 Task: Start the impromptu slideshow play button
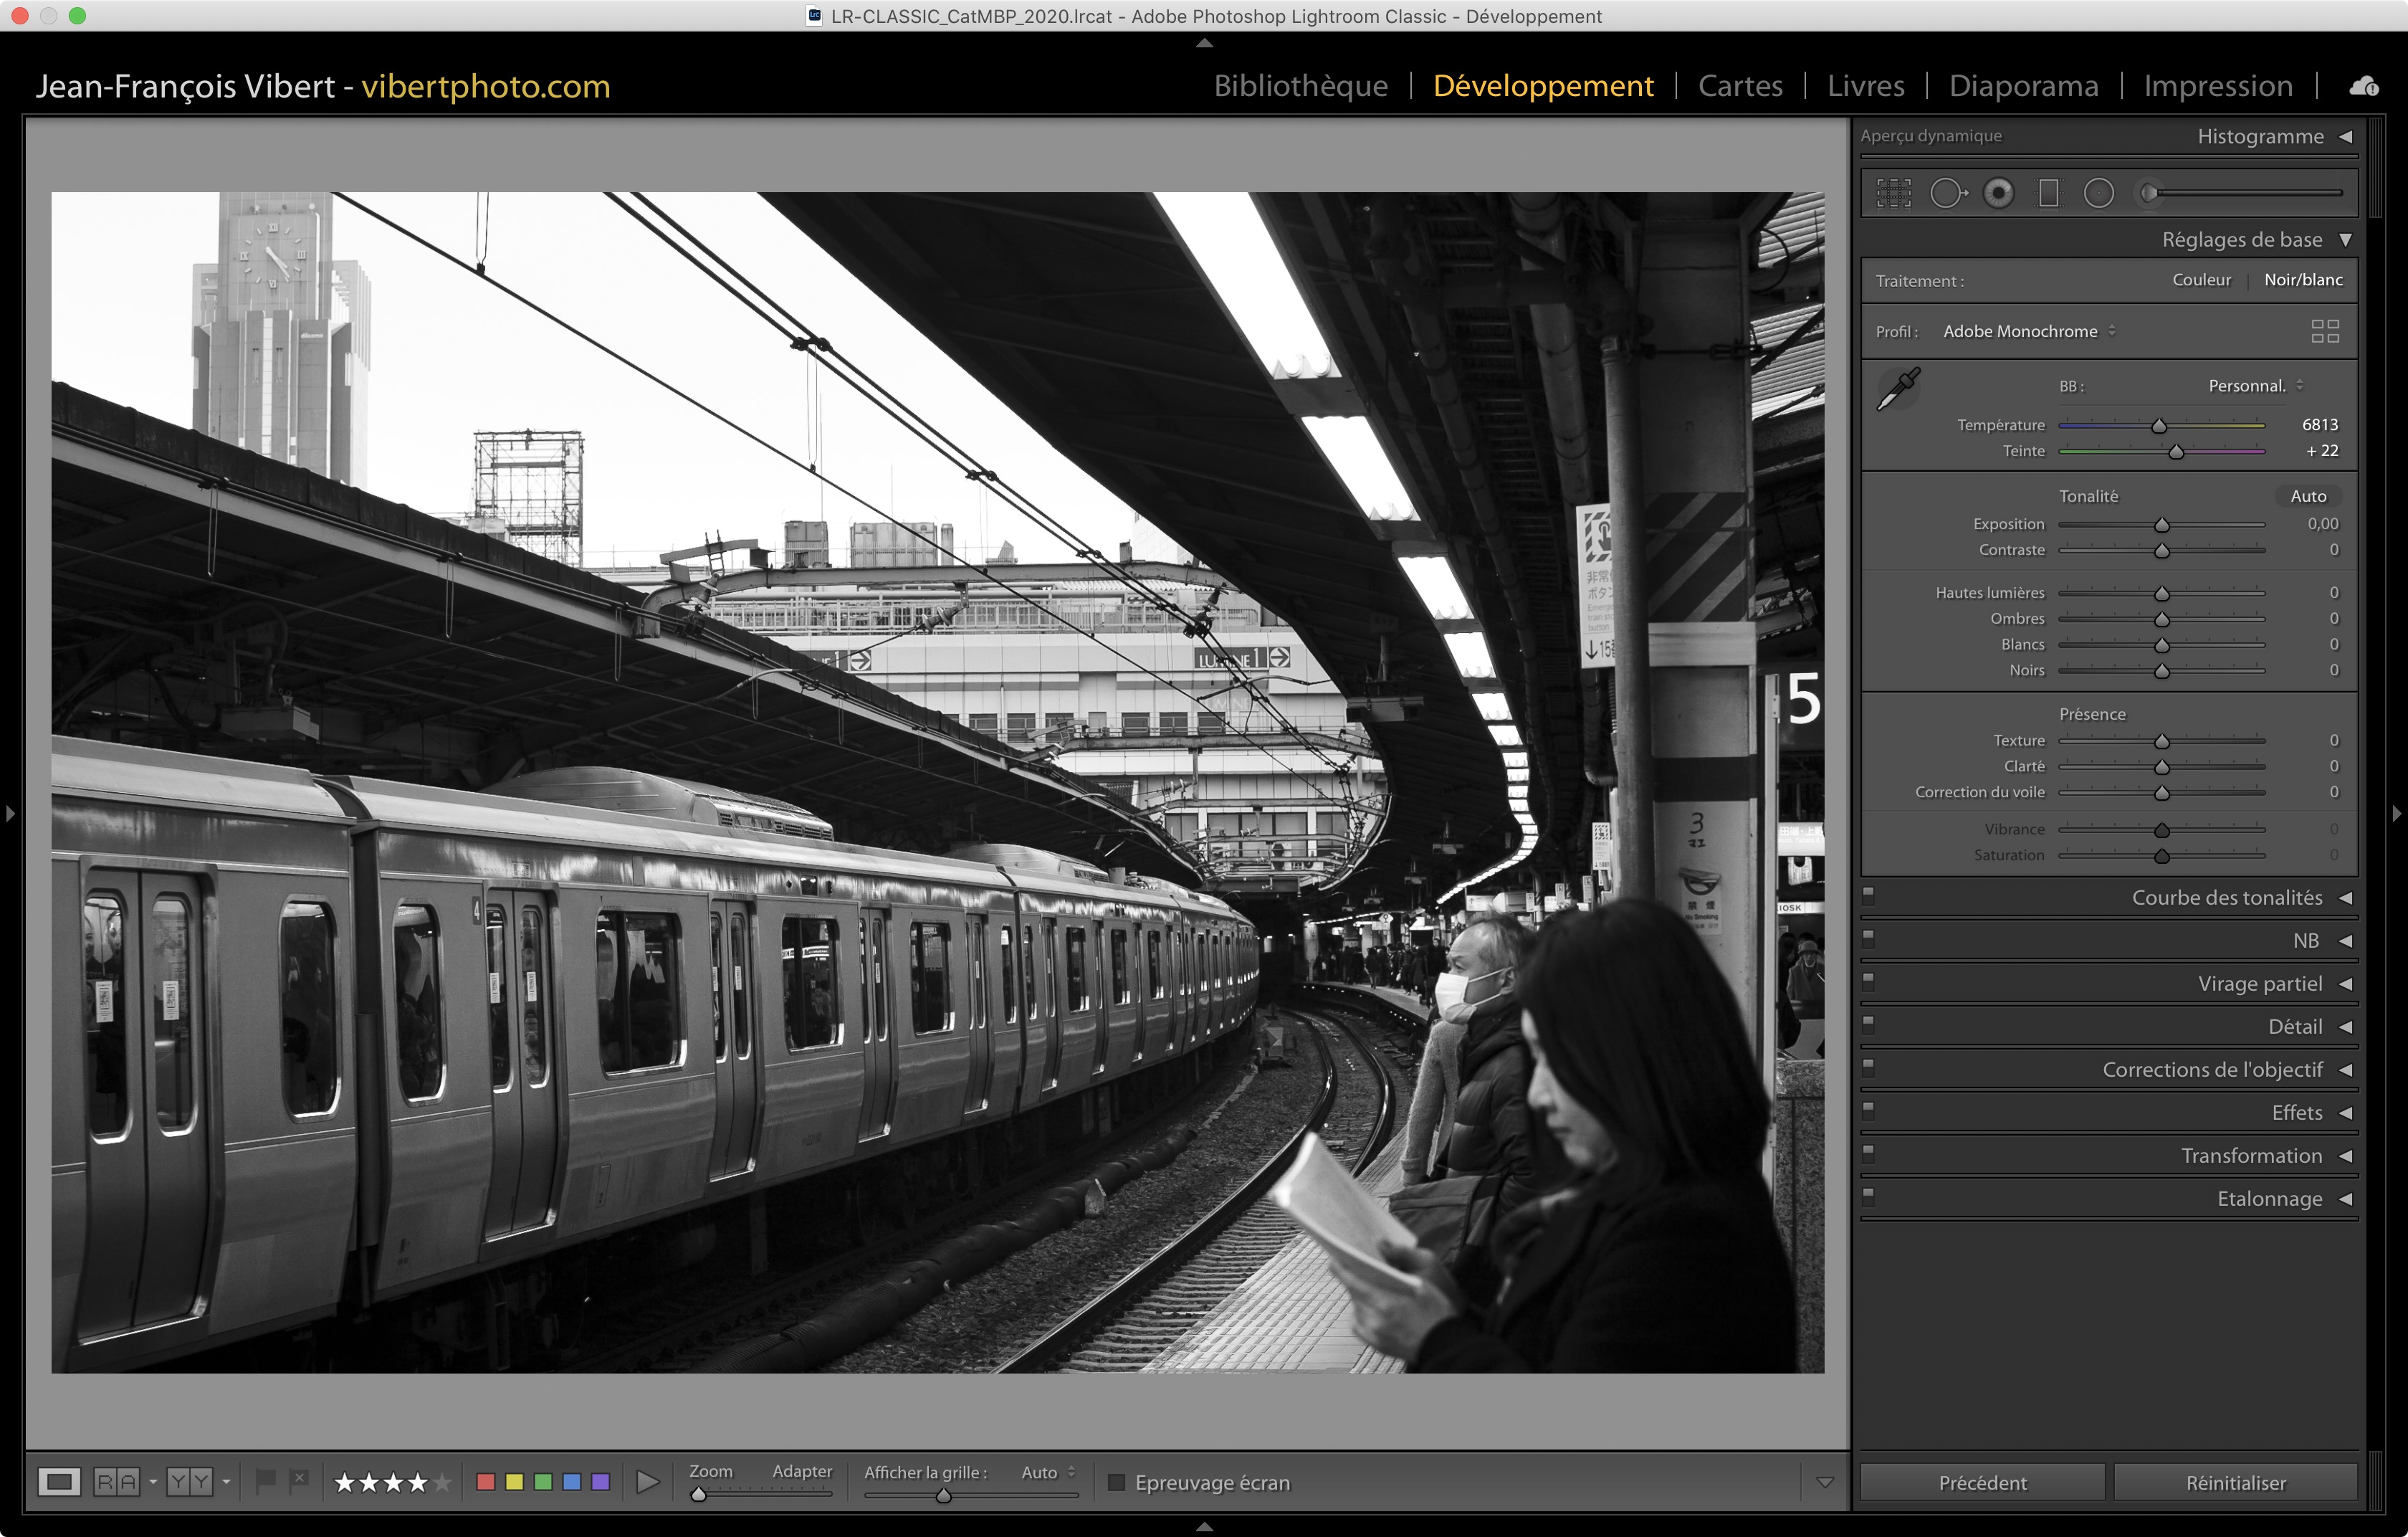[647, 1481]
